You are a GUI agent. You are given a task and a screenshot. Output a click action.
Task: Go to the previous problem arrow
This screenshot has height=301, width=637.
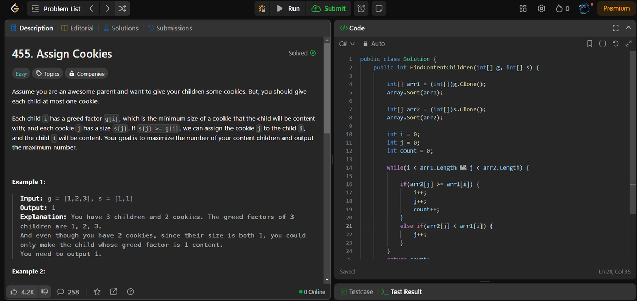(x=91, y=8)
